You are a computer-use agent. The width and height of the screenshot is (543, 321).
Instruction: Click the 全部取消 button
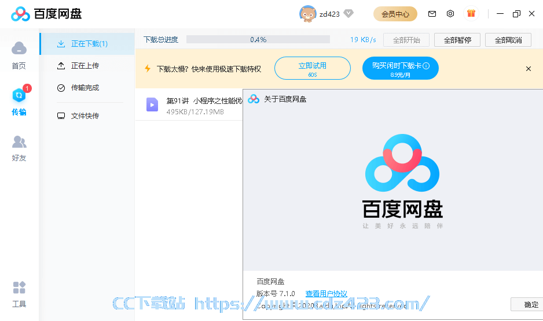[x=508, y=40]
